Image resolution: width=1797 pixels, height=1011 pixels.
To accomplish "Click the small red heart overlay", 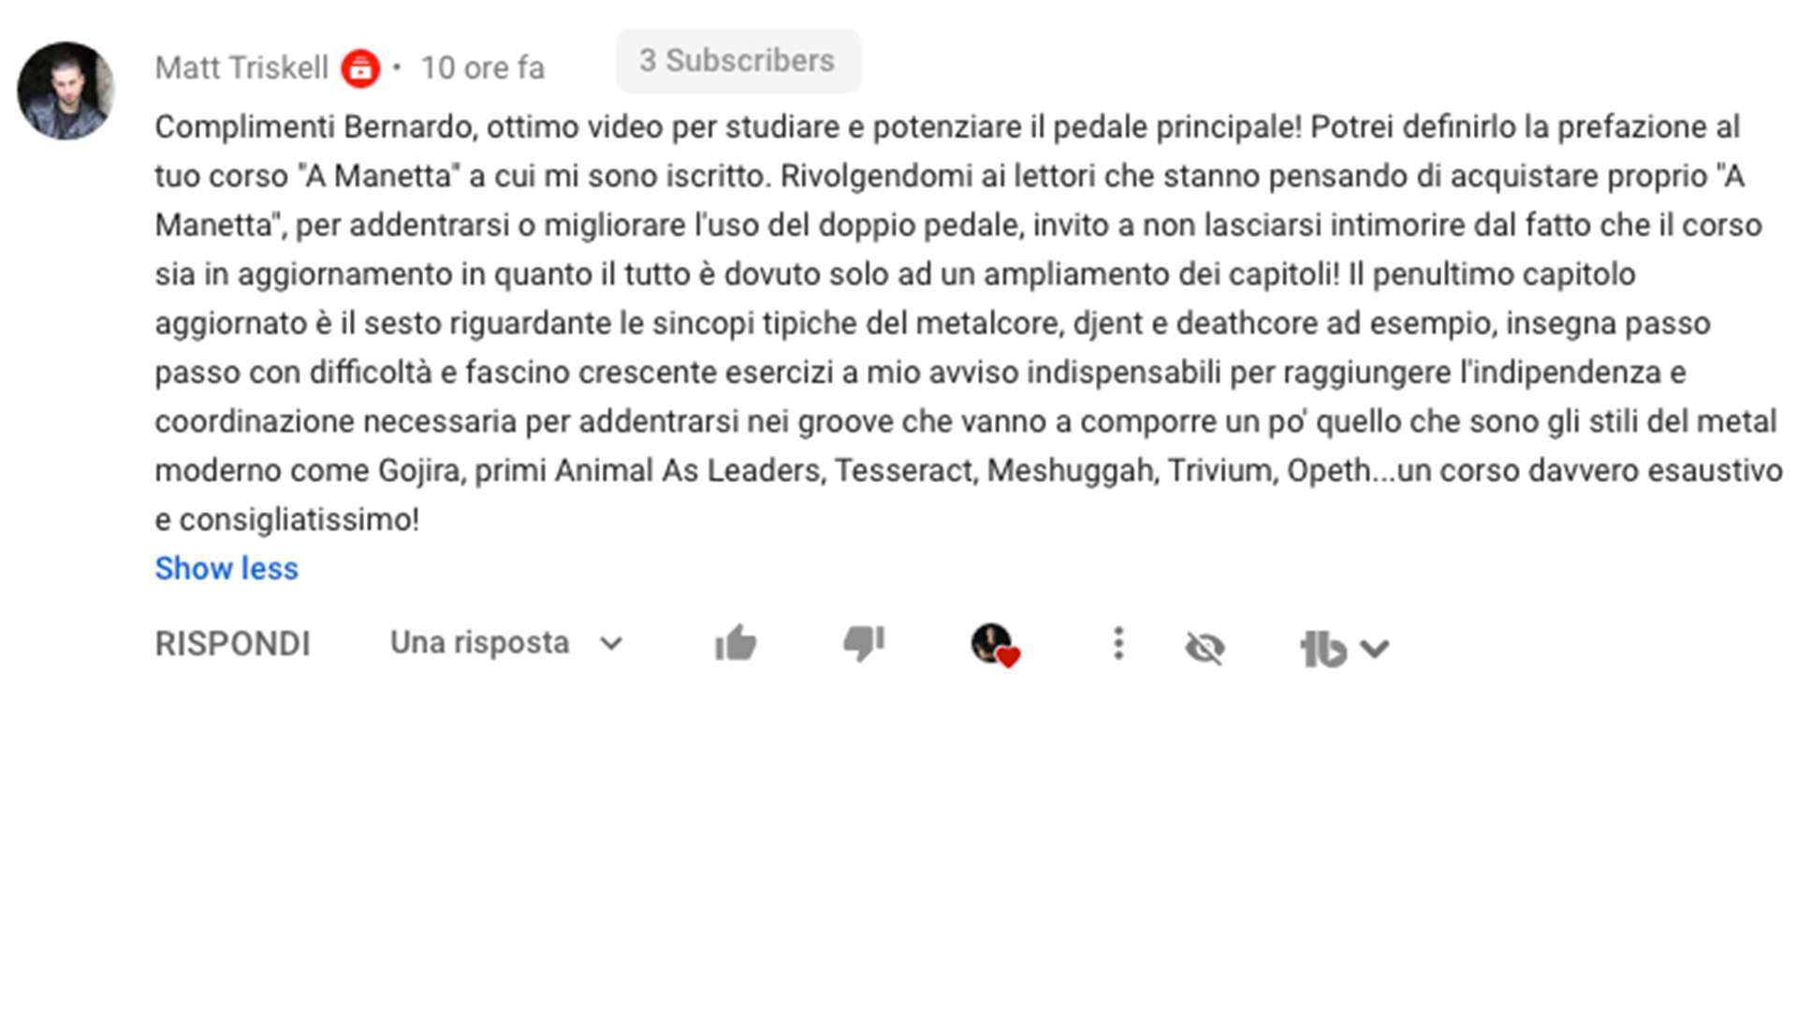I will coord(1008,657).
